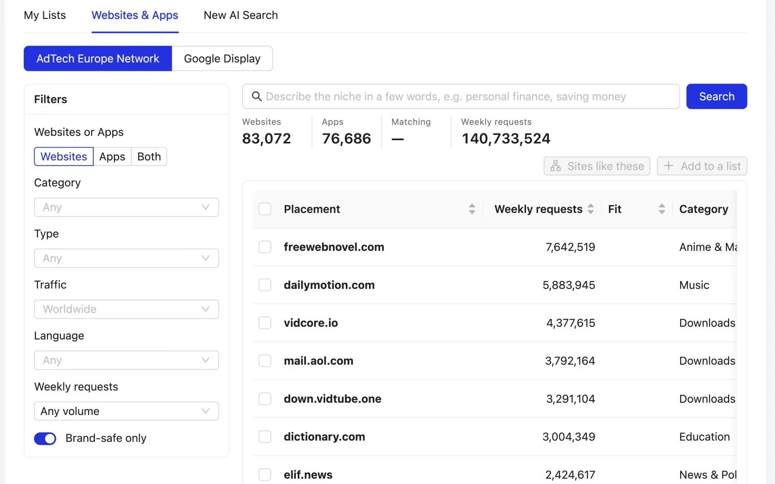The width and height of the screenshot is (775, 484).
Task: Select the Apps filter option
Action: click(x=112, y=157)
